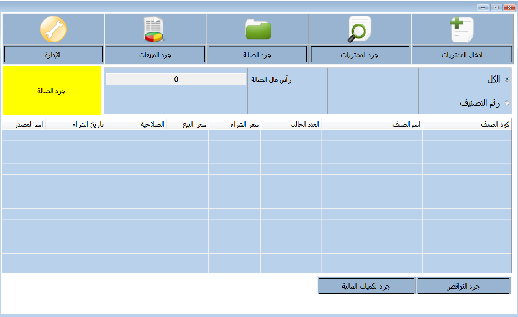Open the الإدارة section label
This screenshot has height=317, width=518.
pyautogui.click(x=54, y=54)
